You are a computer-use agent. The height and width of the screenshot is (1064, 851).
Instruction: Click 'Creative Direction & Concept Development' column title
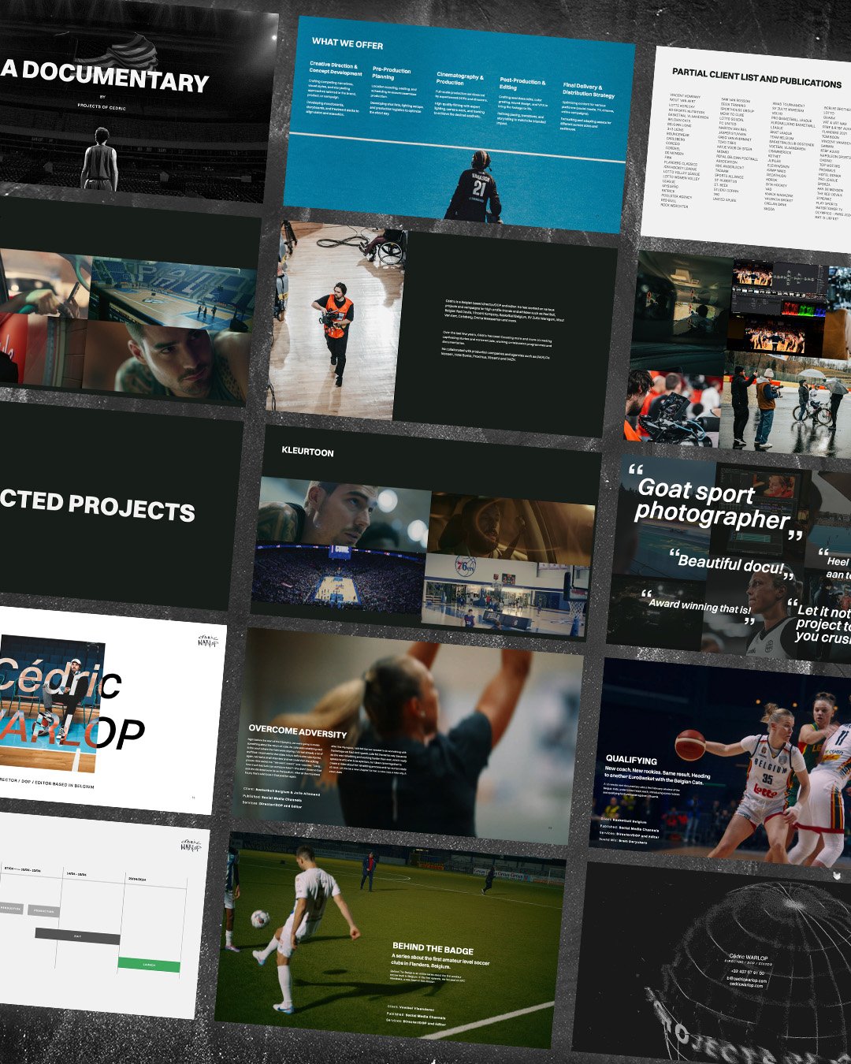(336, 69)
